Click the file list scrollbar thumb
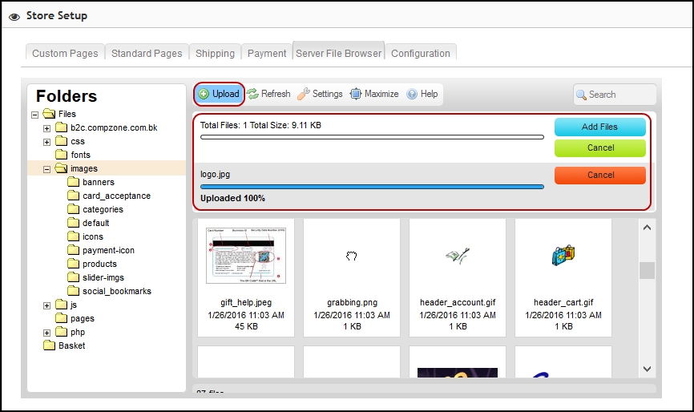The image size is (694, 412). pos(647,270)
